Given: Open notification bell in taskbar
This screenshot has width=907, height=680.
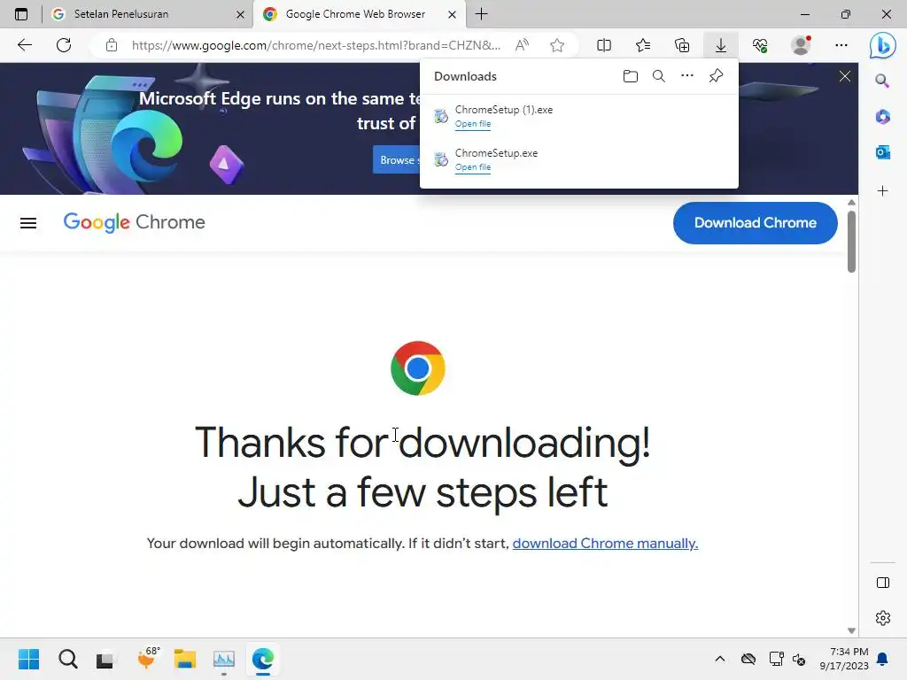Looking at the screenshot, I should click(x=883, y=659).
